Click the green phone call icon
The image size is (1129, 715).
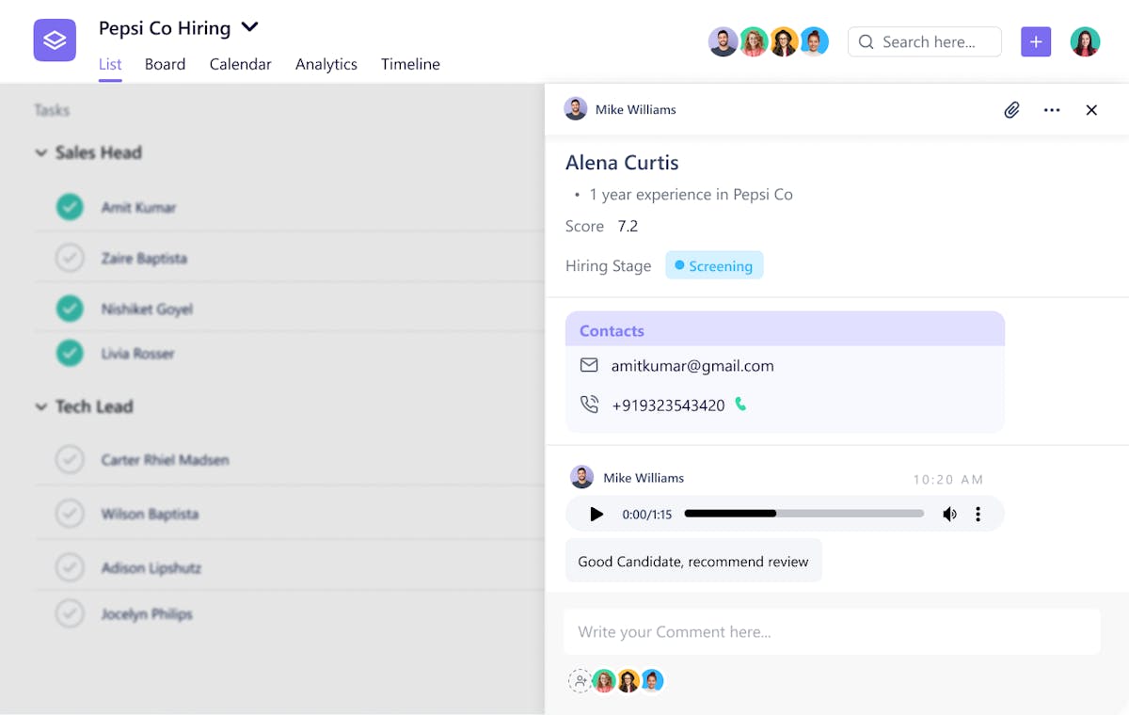coord(740,405)
